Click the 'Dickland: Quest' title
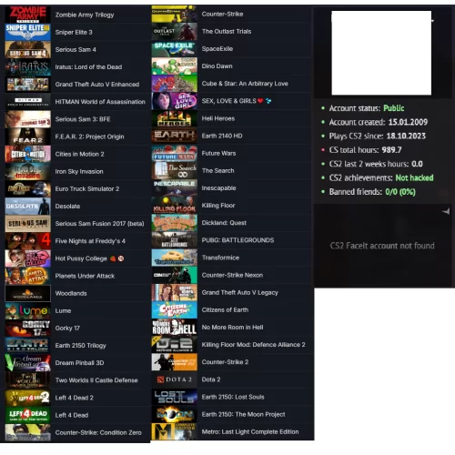The height and width of the screenshot is (455, 455). 224,223
